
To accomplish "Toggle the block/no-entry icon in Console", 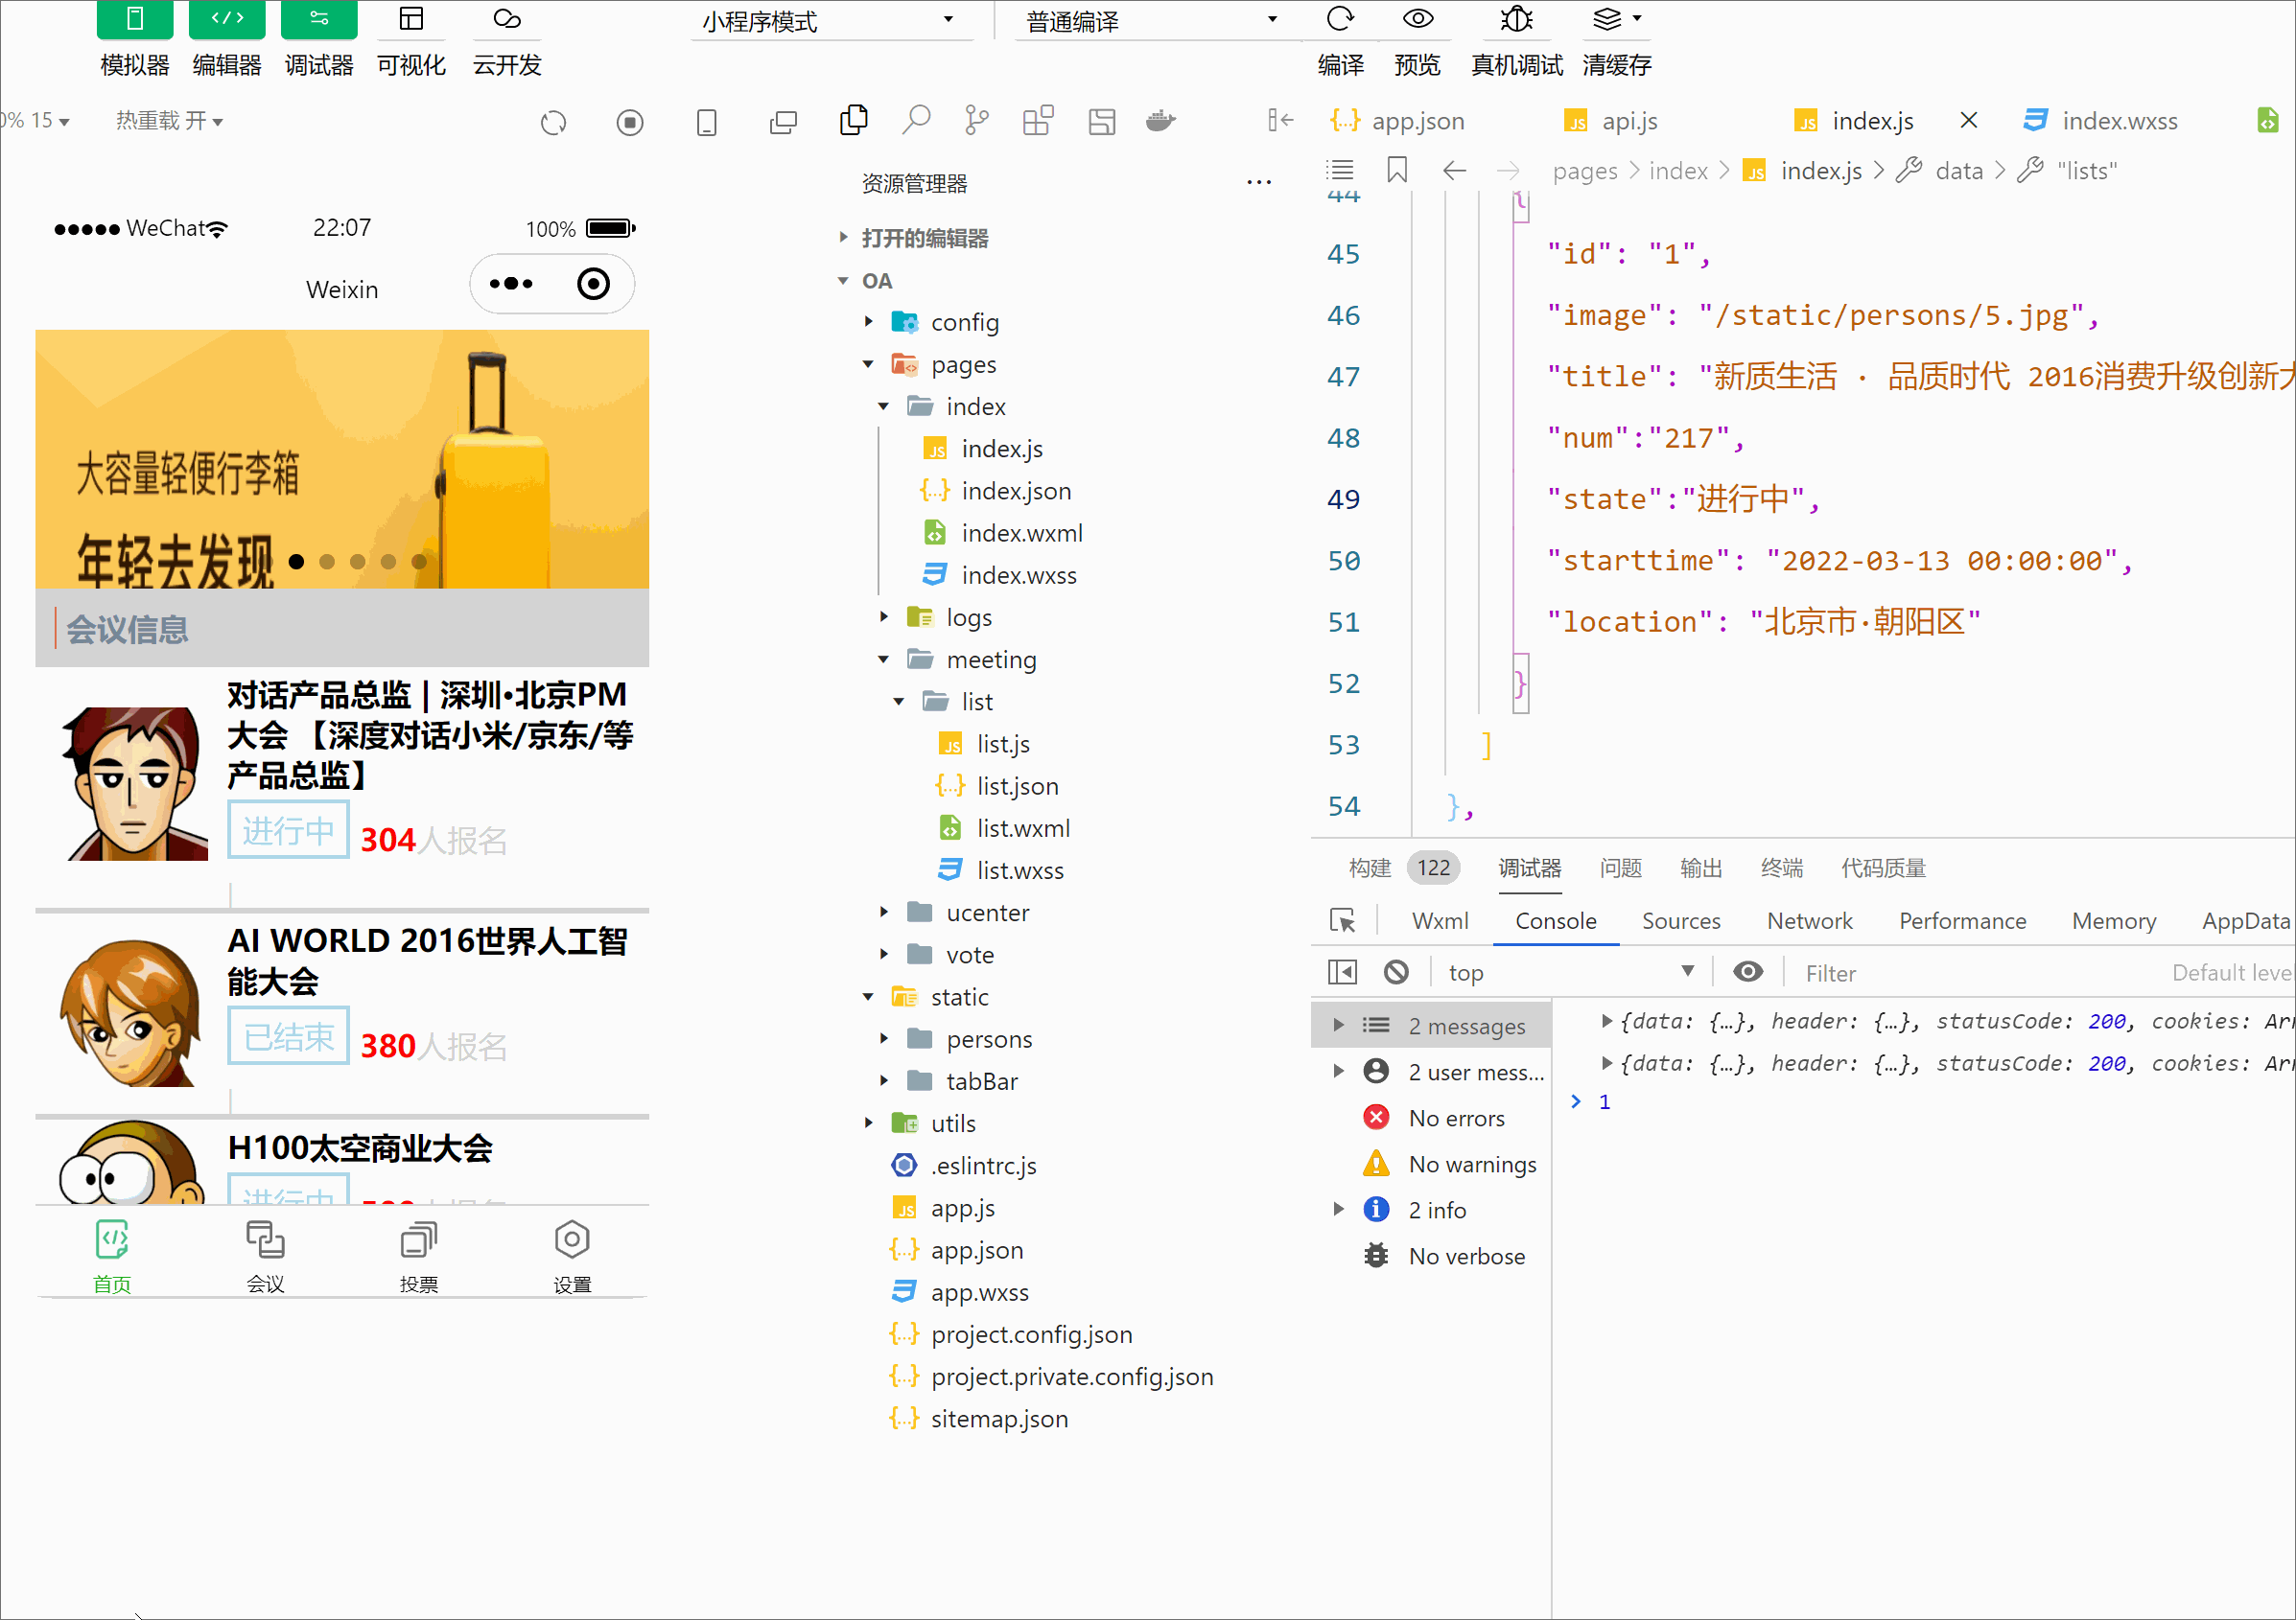I will pos(1394,971).
